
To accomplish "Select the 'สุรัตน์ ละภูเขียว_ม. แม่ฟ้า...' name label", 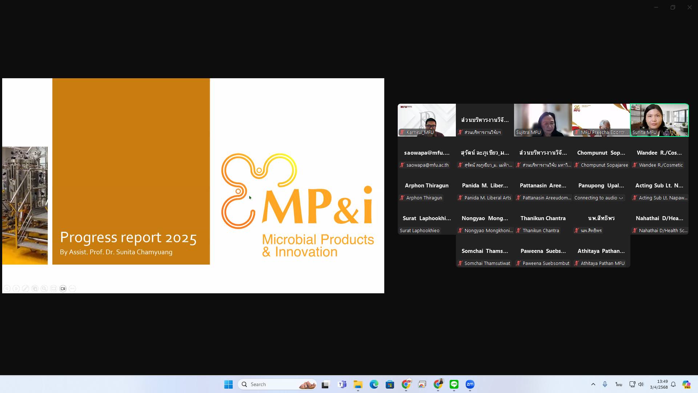I will 488,165.
